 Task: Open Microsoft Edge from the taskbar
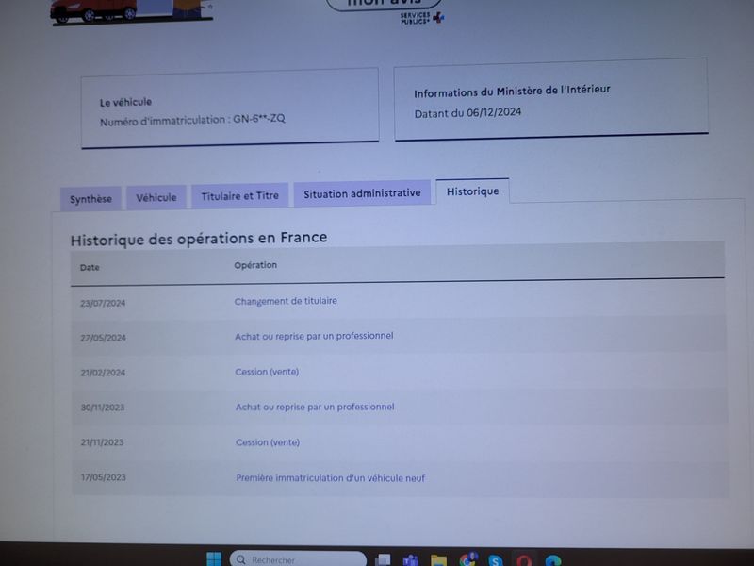(x=553, y=560)
